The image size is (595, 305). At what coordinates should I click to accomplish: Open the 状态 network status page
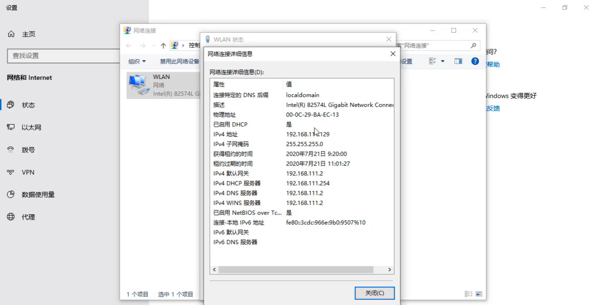28,105
